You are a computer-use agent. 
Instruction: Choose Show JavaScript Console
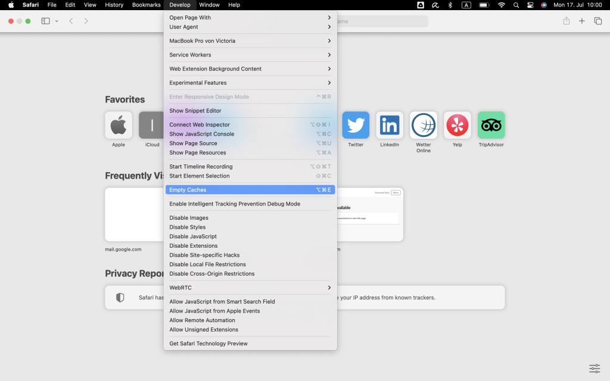pos(201,134)
